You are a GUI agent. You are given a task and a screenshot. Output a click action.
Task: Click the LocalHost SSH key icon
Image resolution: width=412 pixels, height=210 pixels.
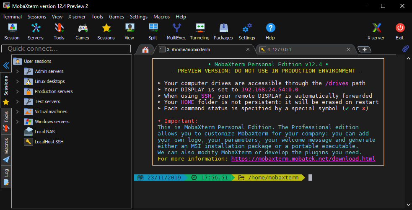(x=29, y=142)
